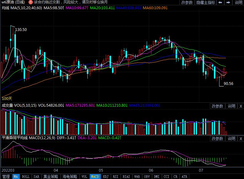Switch to the BOLL indicator tab

coord(26,177)
